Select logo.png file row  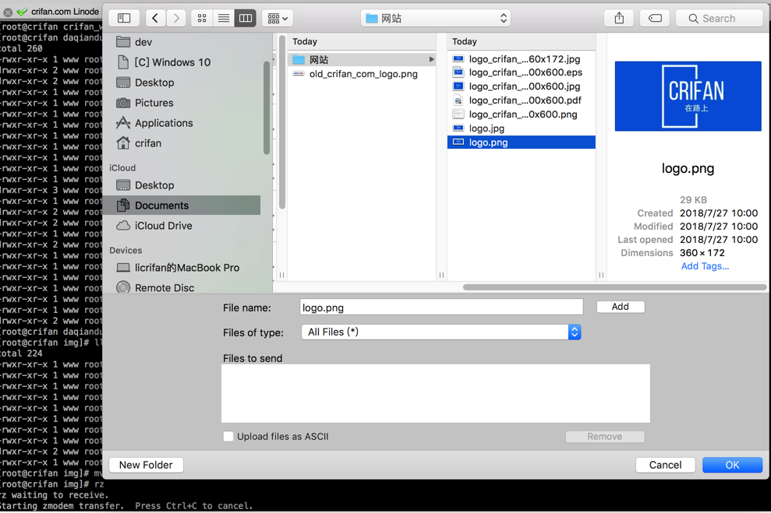click(522, 142)
